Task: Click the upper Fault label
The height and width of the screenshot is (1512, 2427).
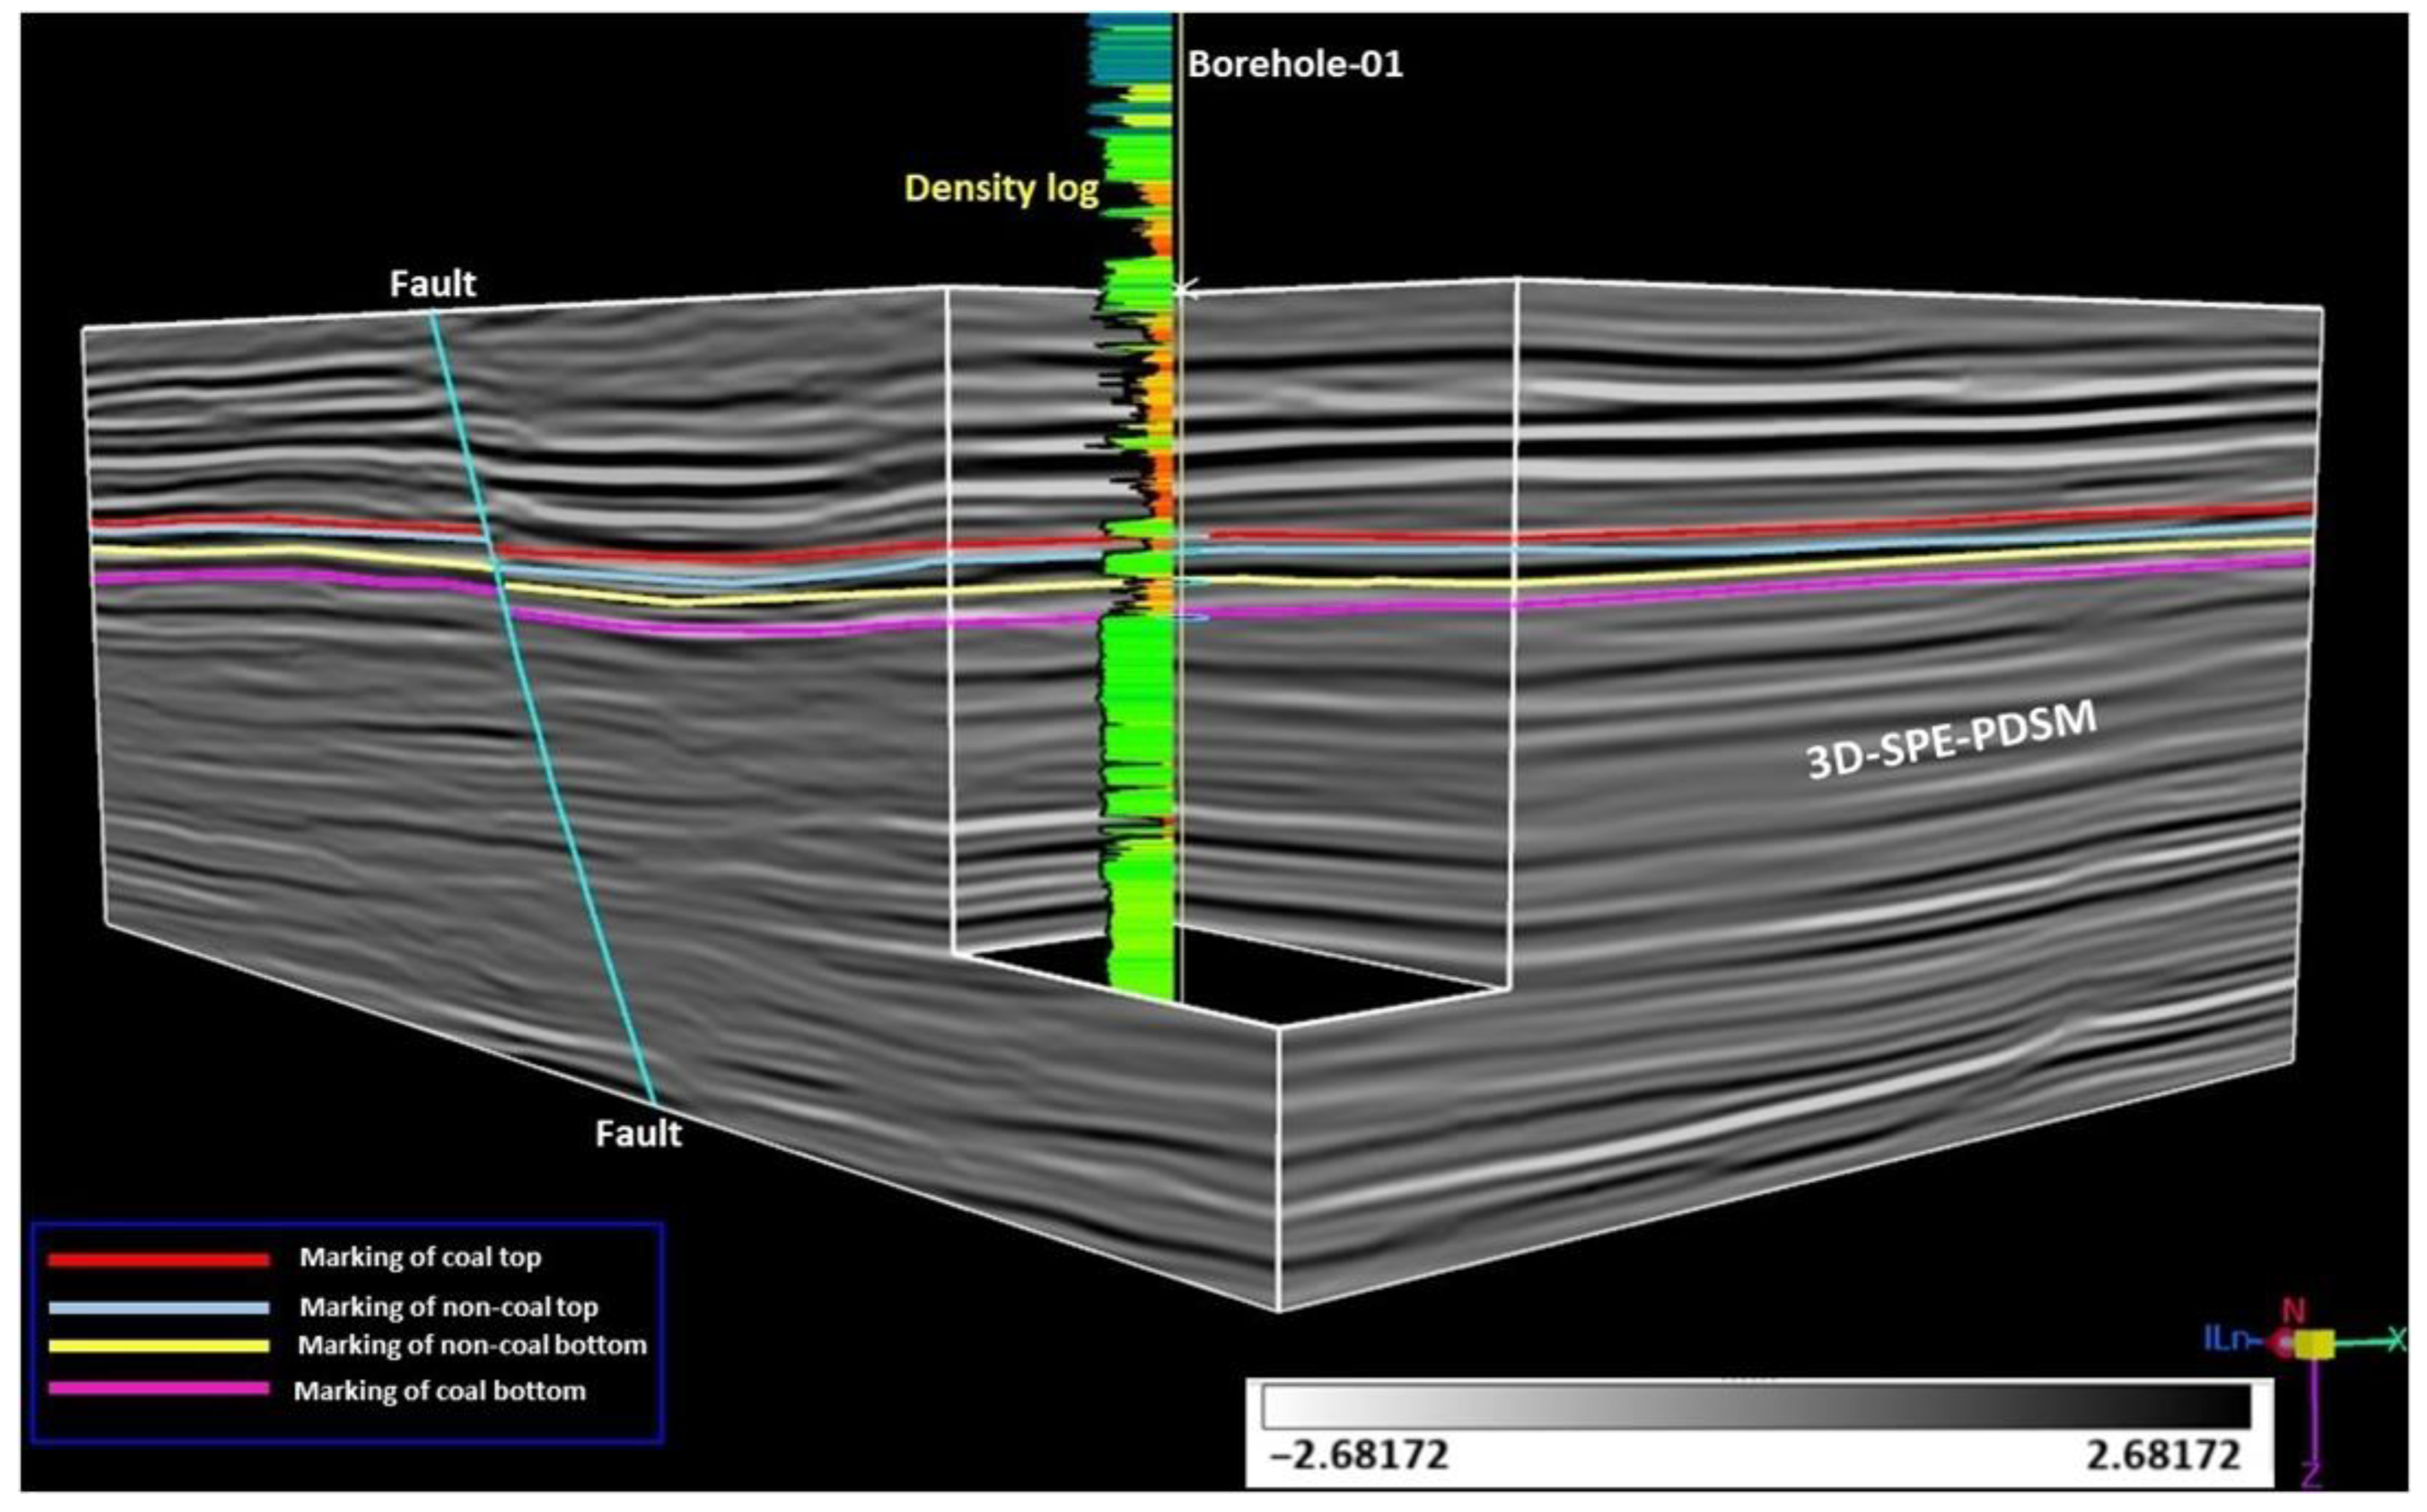Action: tap(432, 284)
